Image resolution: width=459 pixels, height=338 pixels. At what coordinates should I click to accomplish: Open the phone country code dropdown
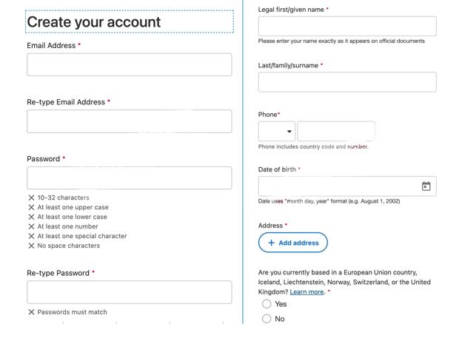pyautogui.click(x=277, y=132)
